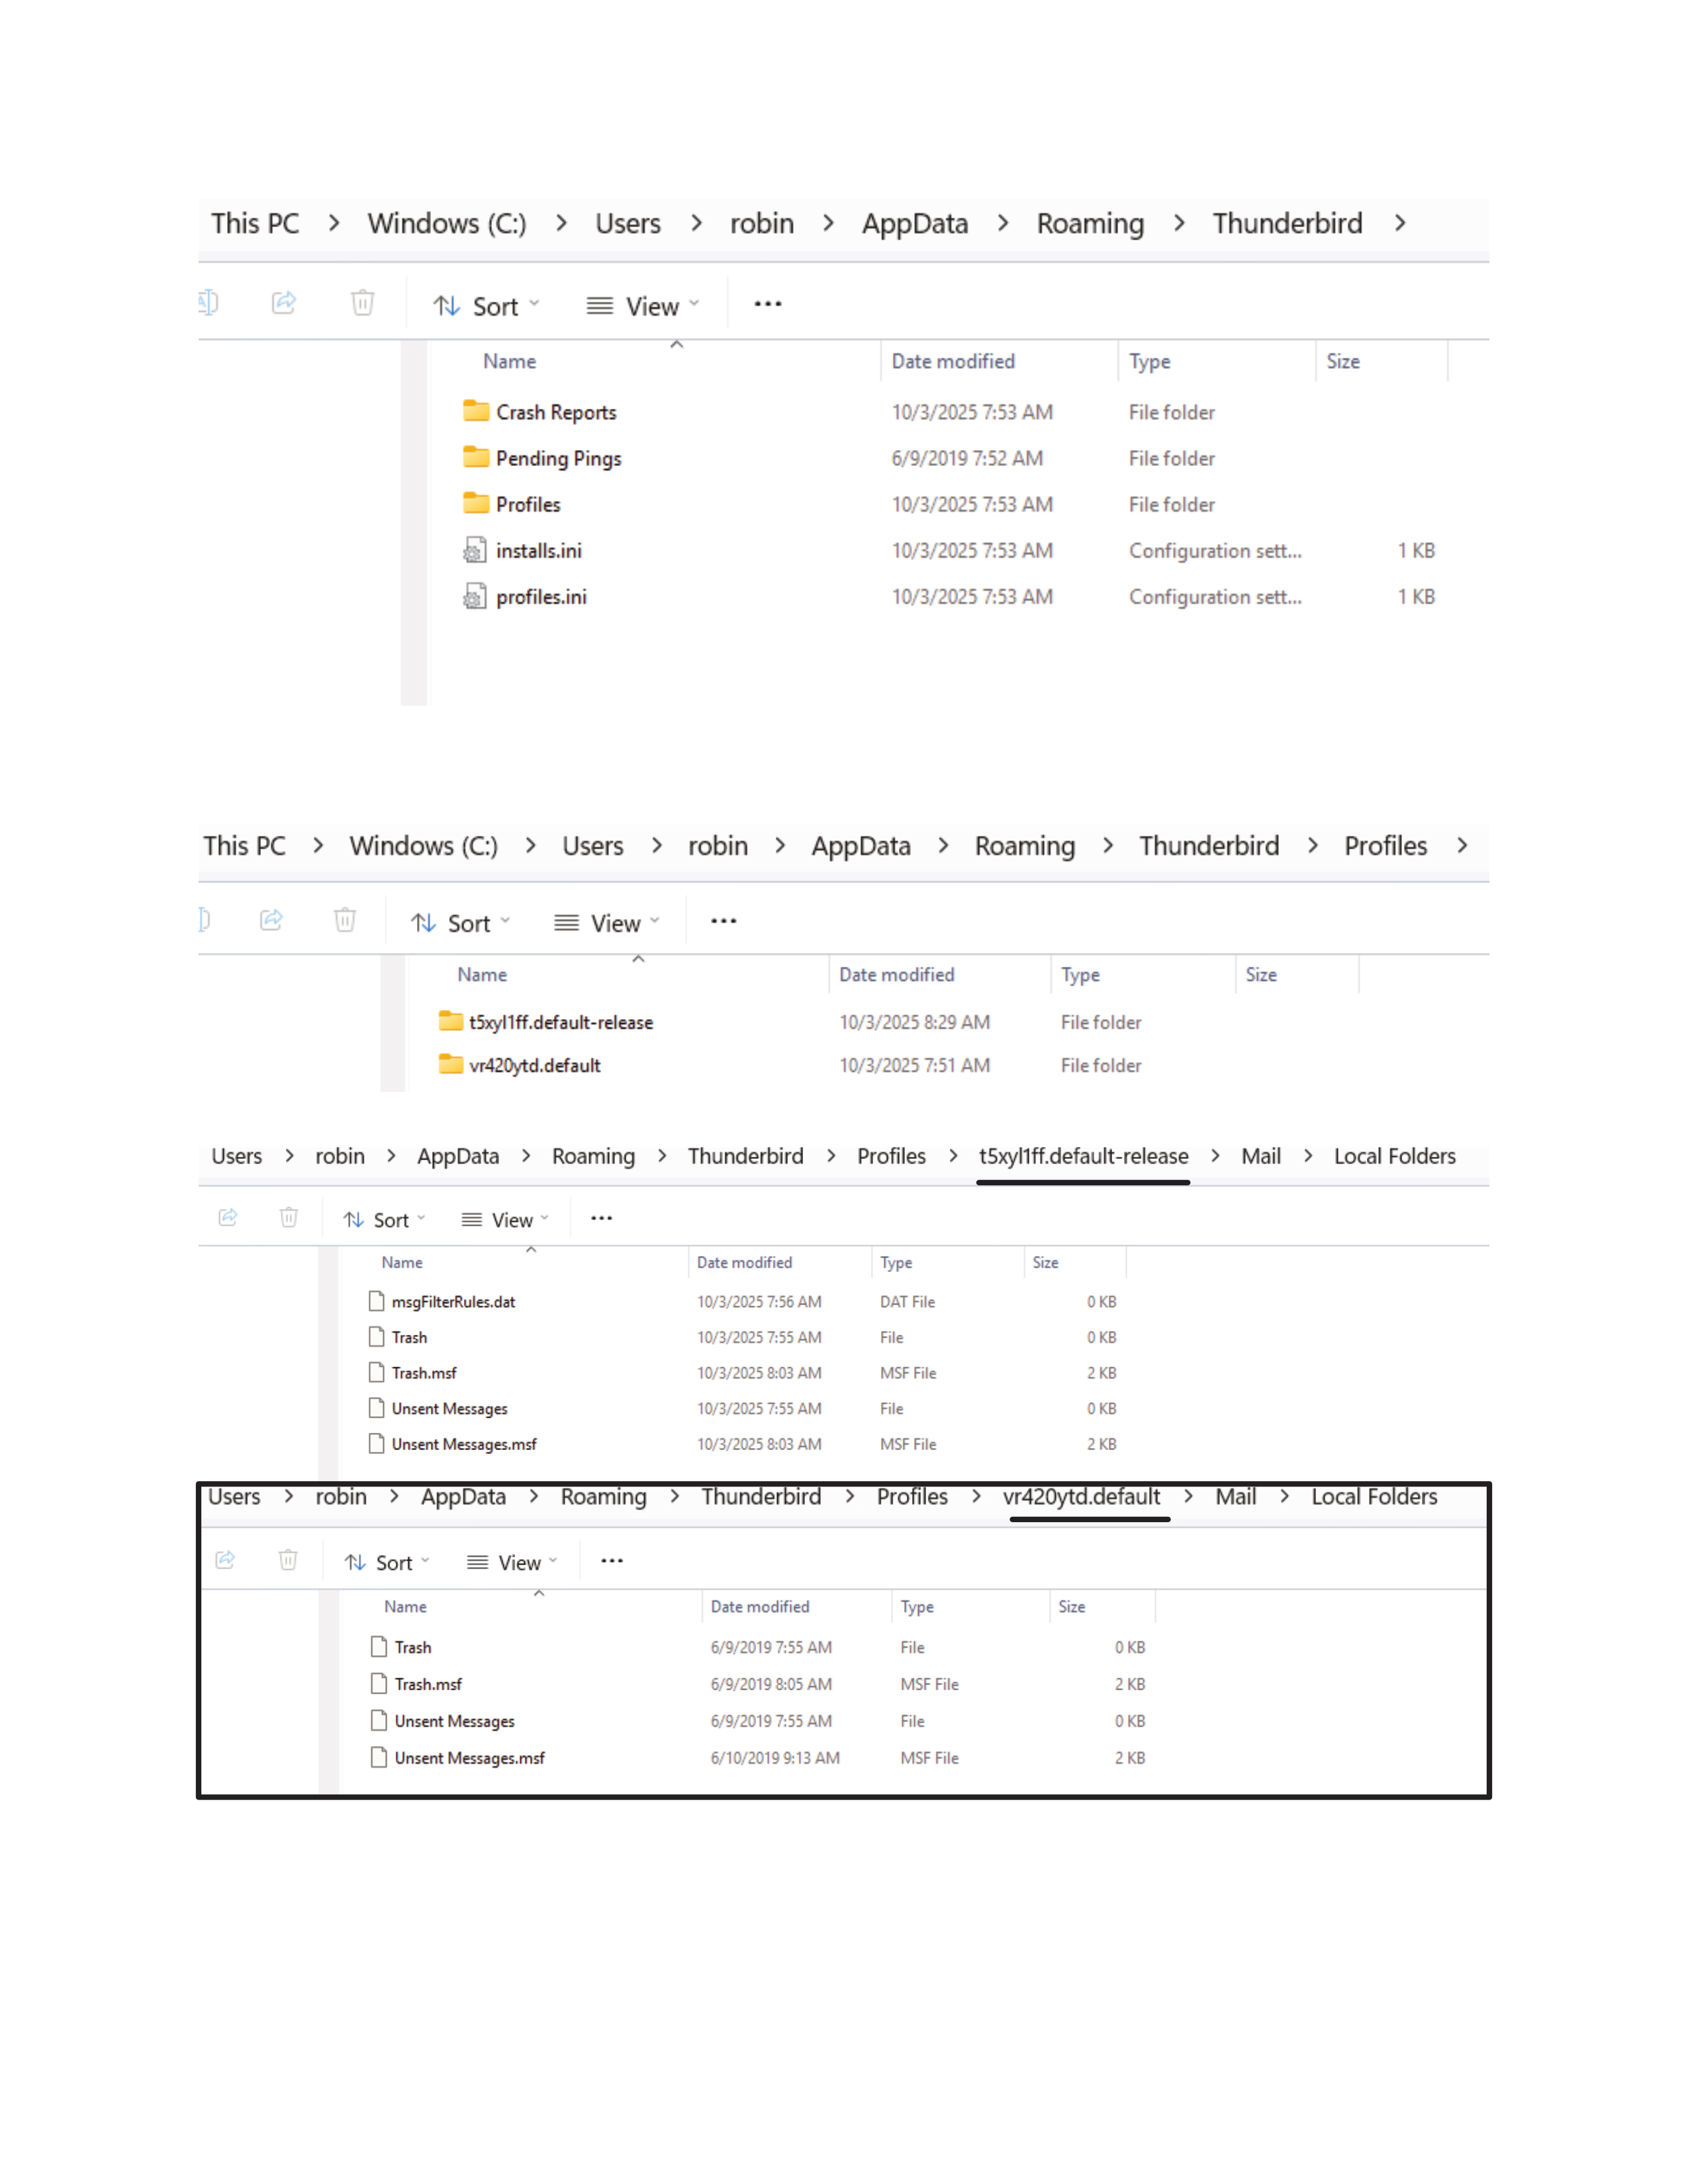Select the t5xyl1ff.default-release breadcrumb segment

tap(1083, 1156)
